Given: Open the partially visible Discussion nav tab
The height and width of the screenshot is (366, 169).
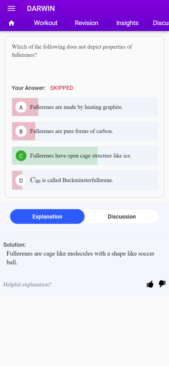Looking at the screenshot, I should (x=161, y=23).
